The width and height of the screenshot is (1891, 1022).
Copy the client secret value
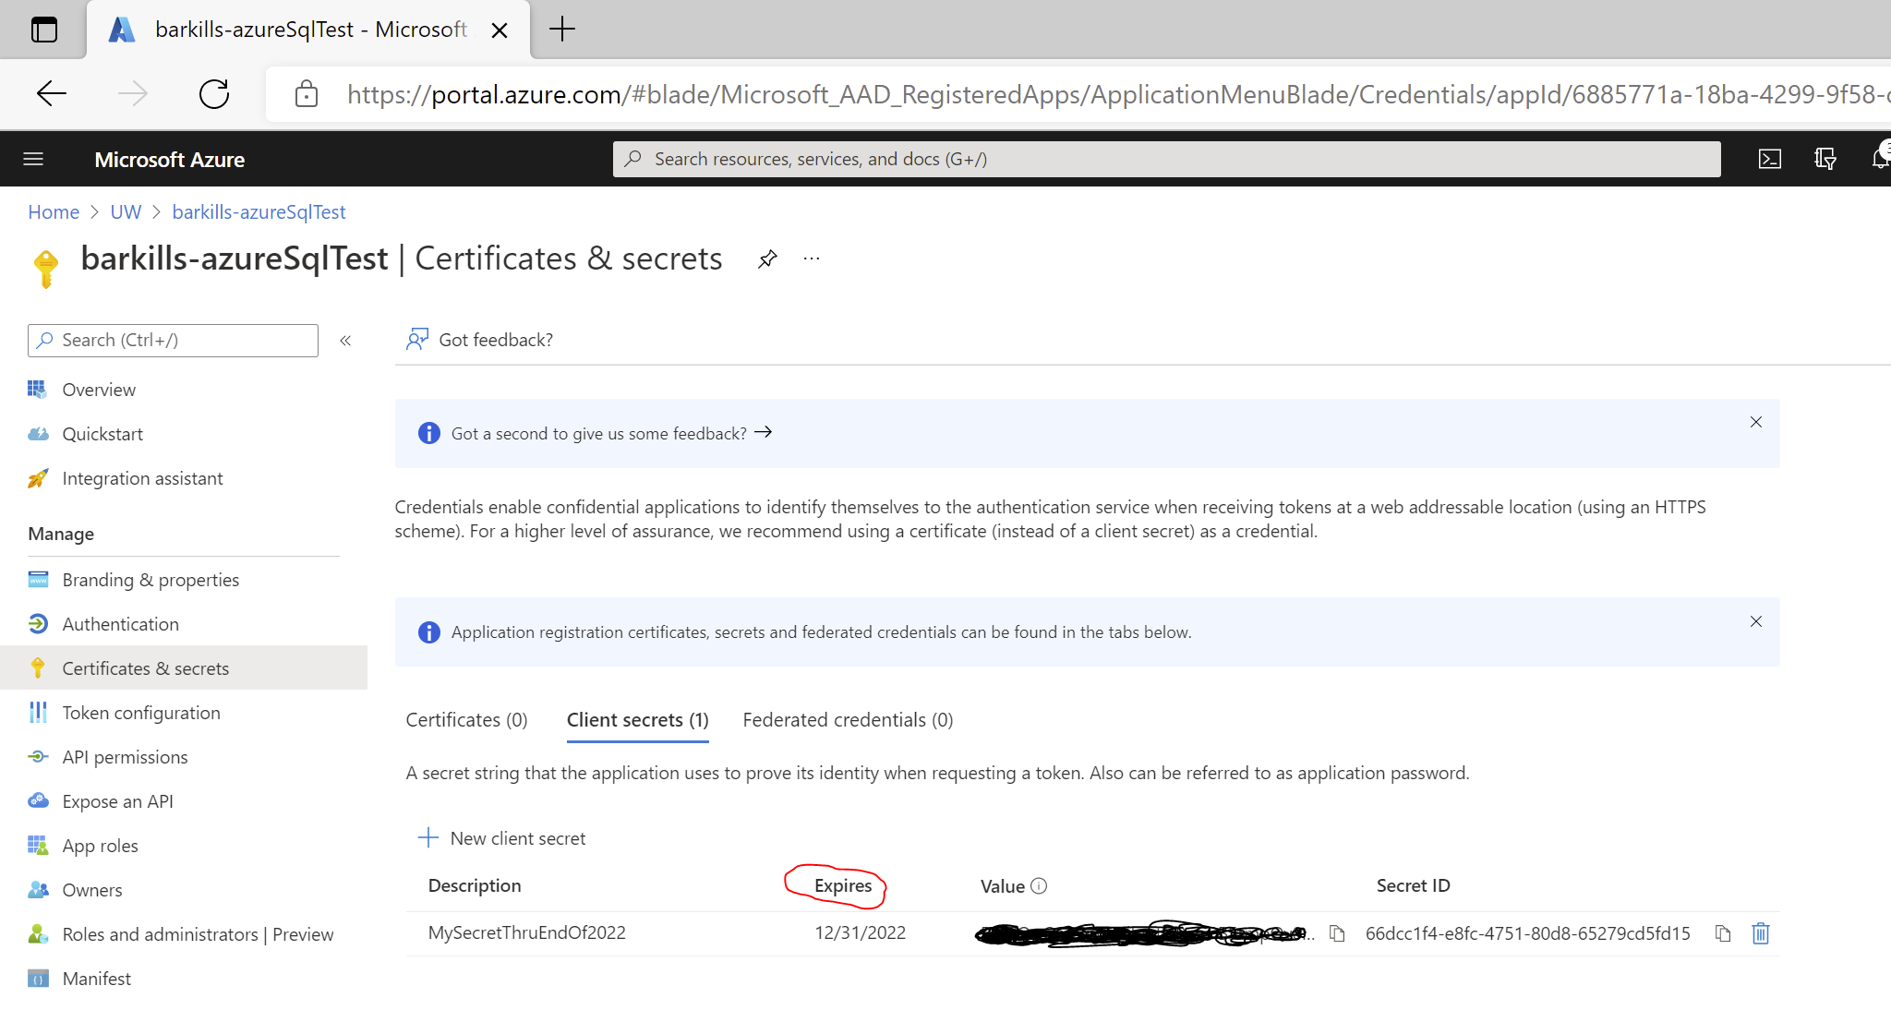click(x=1337, y=933)
